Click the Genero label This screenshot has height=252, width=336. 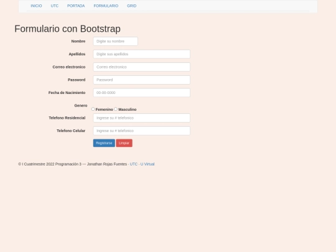[81, 105]
